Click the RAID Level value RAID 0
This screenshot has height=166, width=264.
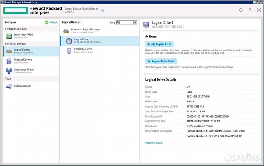tap(191, 102)
